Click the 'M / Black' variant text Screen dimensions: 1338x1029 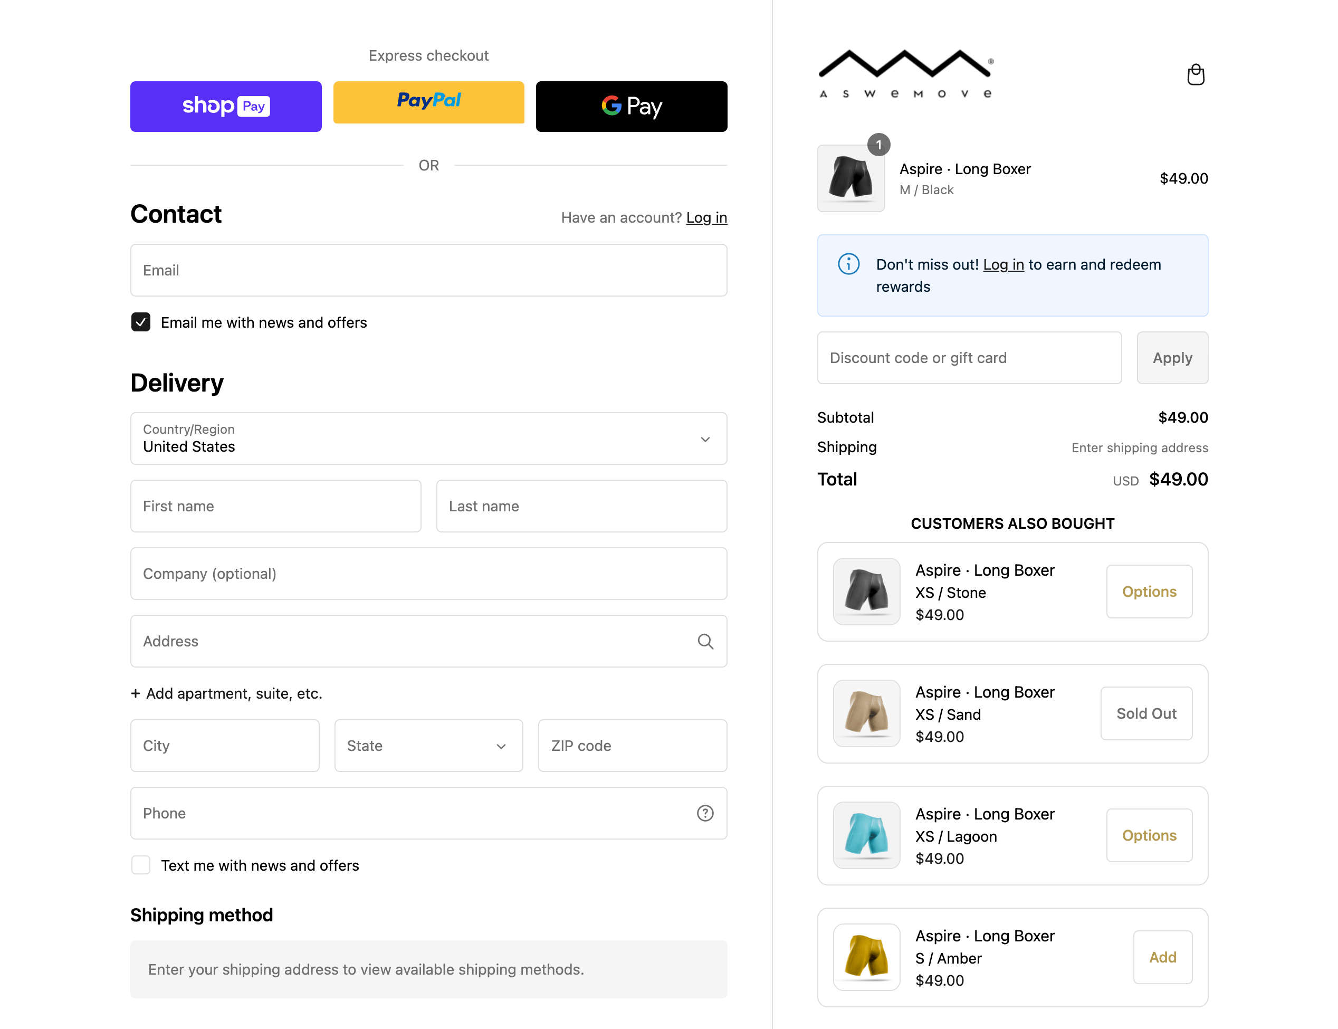coord(926,190)
